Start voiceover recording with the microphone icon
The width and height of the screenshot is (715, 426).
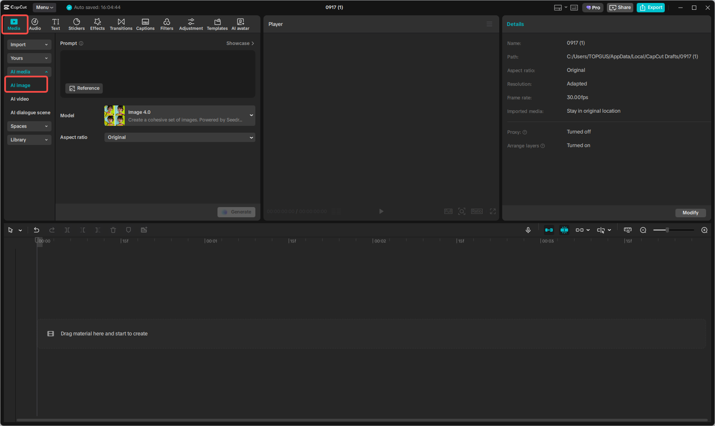click(x=528, y=230)
